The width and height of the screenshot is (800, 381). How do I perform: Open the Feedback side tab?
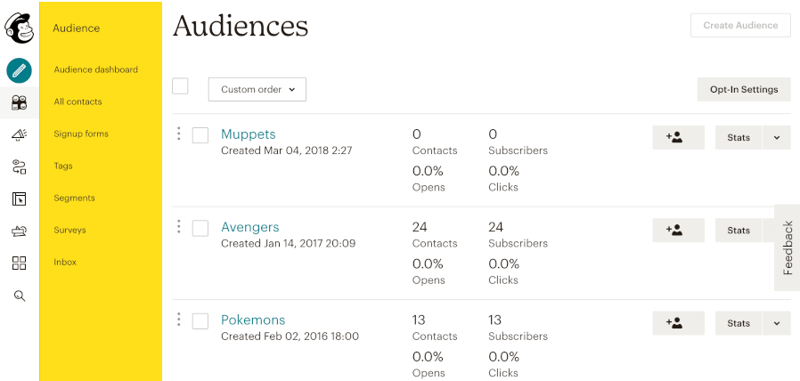pos(788,247)
